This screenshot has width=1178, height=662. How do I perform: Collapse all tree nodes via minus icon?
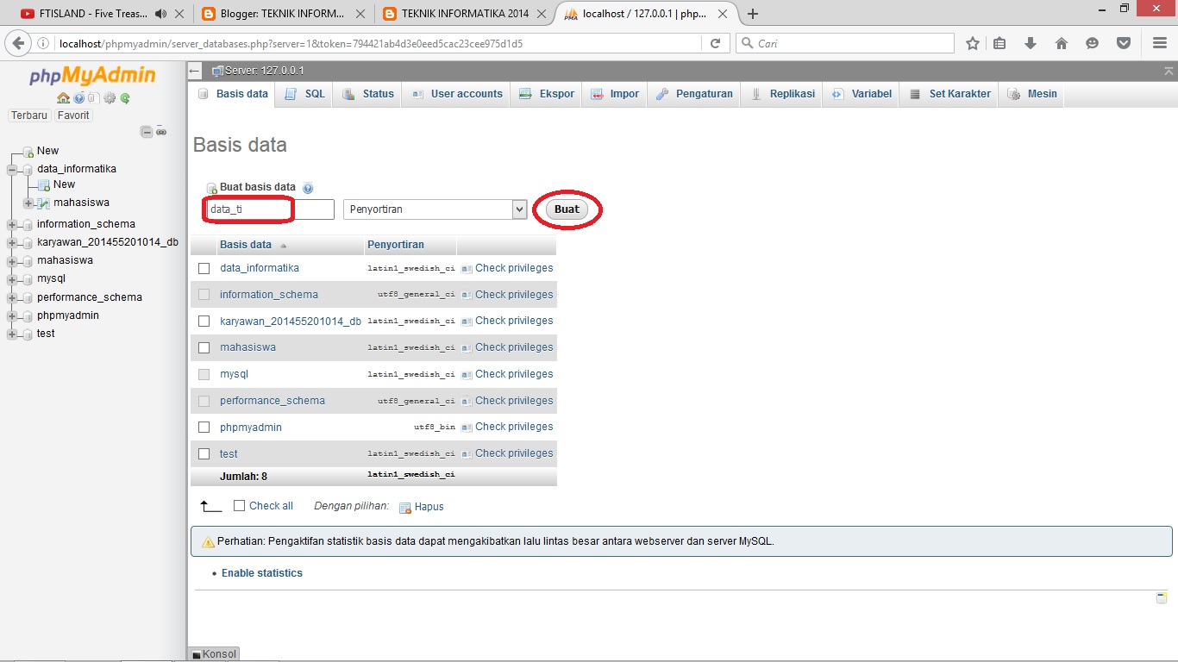[147, 131]
